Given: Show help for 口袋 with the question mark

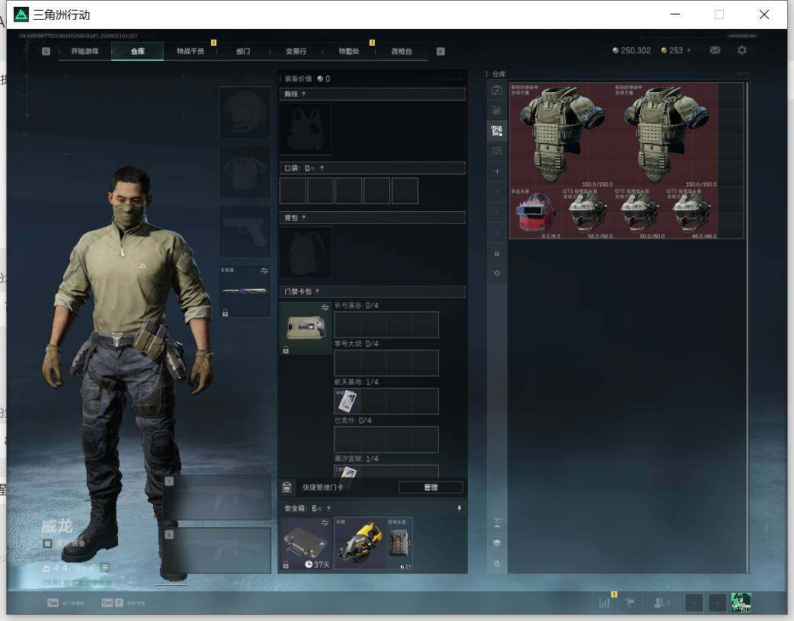Looking at the screenshot, I should (x=322, y=168).
